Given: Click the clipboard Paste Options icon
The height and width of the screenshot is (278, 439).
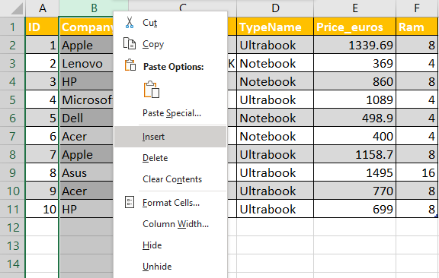Looking at the screenshot, I should point(130,65).
